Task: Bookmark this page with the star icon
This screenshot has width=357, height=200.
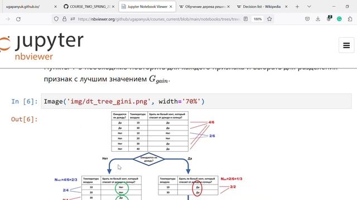Action: tap(269, 19)
